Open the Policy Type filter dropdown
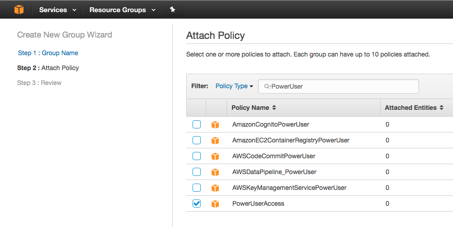 tap(234, 86)
